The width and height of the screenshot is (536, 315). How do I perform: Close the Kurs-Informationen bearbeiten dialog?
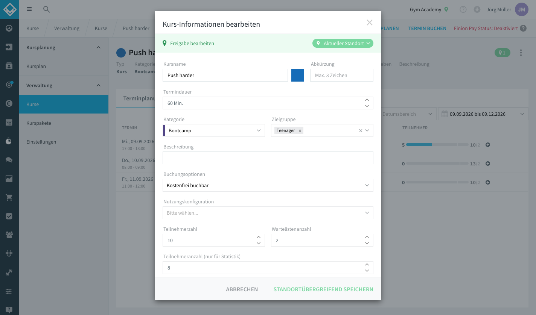[x=370, y=23]
